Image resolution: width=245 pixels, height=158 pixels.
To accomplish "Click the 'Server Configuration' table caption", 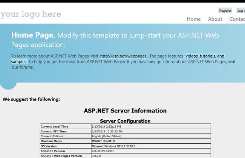I will (x=125, y=121).
